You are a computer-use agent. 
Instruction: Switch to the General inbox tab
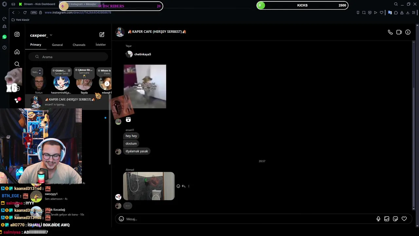click(57, 45)
